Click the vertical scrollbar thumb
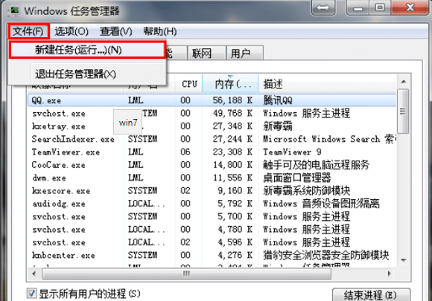 (404, 111)
